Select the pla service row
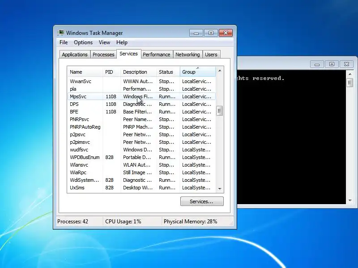 (141, 89)
